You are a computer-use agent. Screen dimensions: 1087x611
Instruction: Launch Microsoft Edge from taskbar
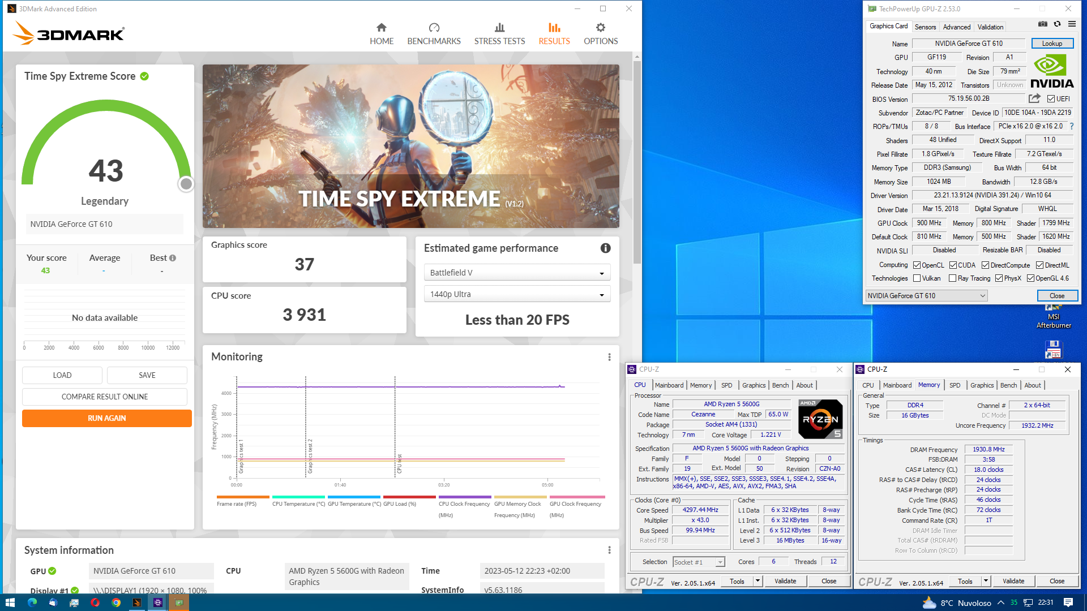pyautogui.click(x=32, y=603)
